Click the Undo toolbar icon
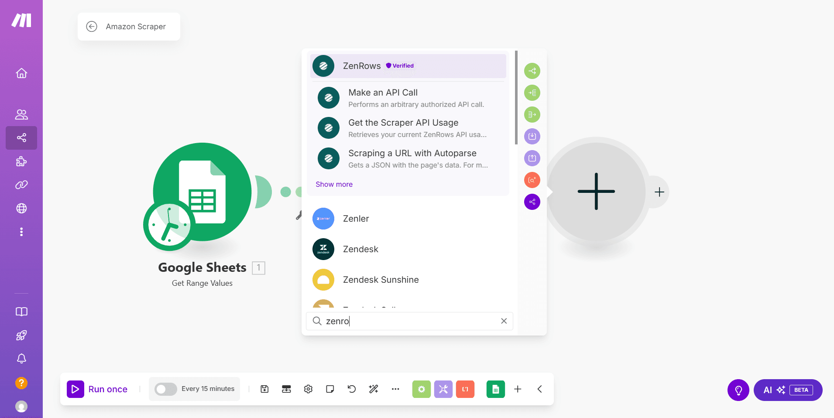Screen dimensions: 834x418 pos(352,389)
